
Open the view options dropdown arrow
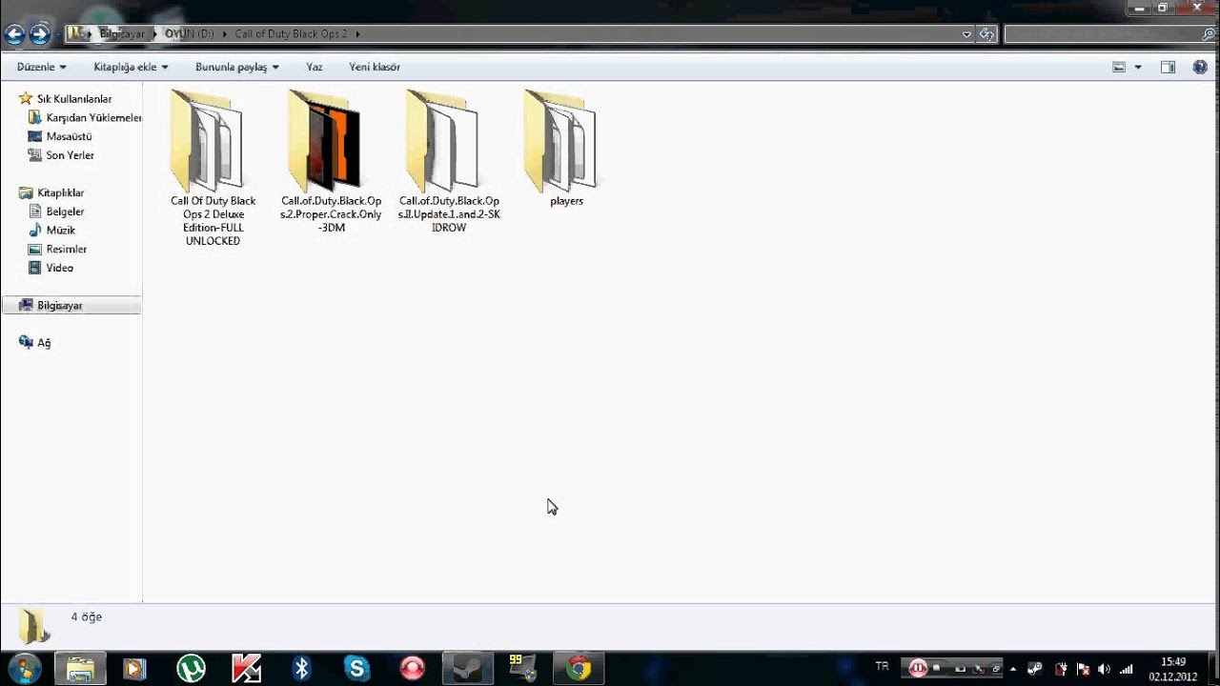1138,67
